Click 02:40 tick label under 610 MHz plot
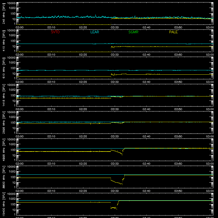Viewport: 218px width, 218px height. pyautogui.click(x=146, y=82)
